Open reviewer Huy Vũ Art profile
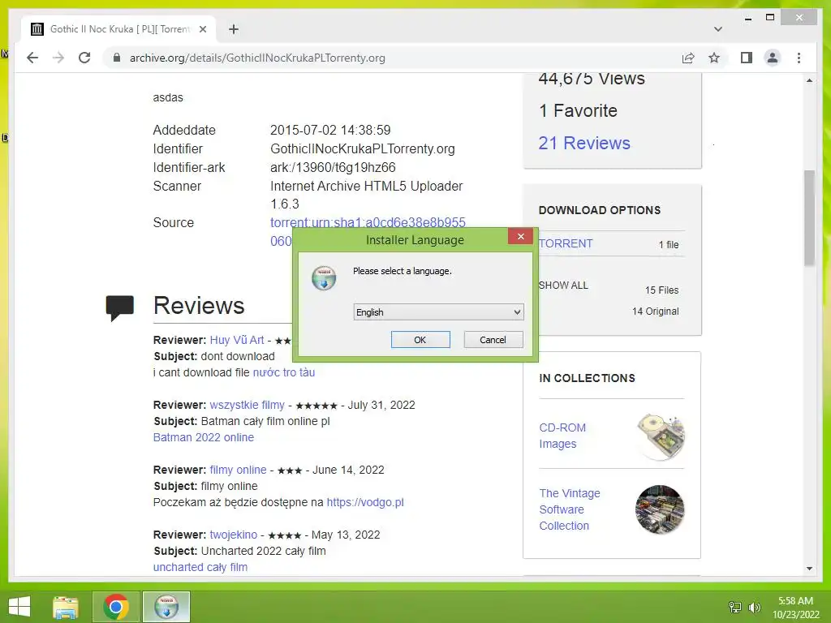The width and height of the screenshot is (831, 623). click(237, 340)
